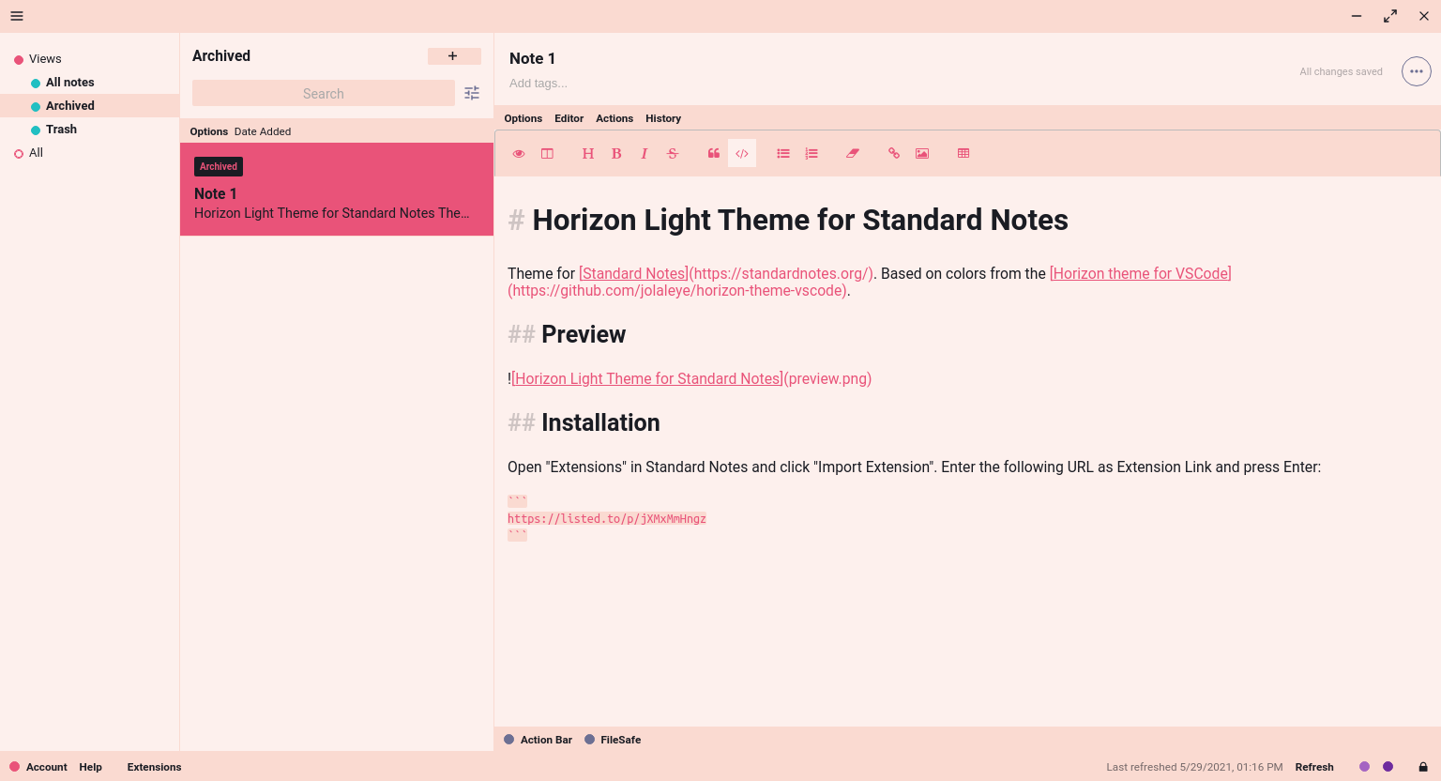
Task: Toggle the FileSafe component
Action: [x=613, y=740]
